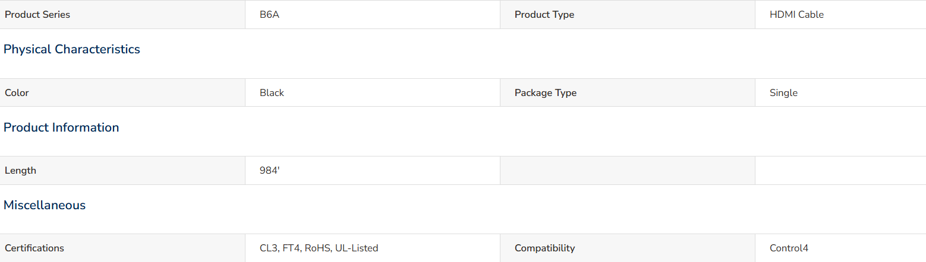The image size is (926, 262).
Task: Click the Product Information heading
Action: (61, 127)
